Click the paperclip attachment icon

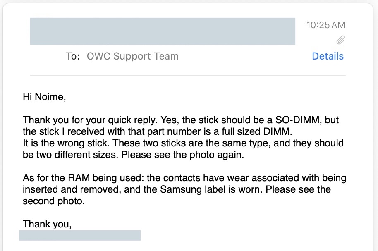[x=340, y=40]
